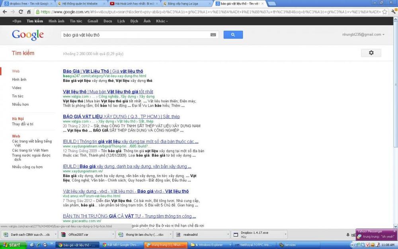Launch Internet Explorer from quick launch
The image size is (398, 249).
pyautogui.click(x=39, y=245)
